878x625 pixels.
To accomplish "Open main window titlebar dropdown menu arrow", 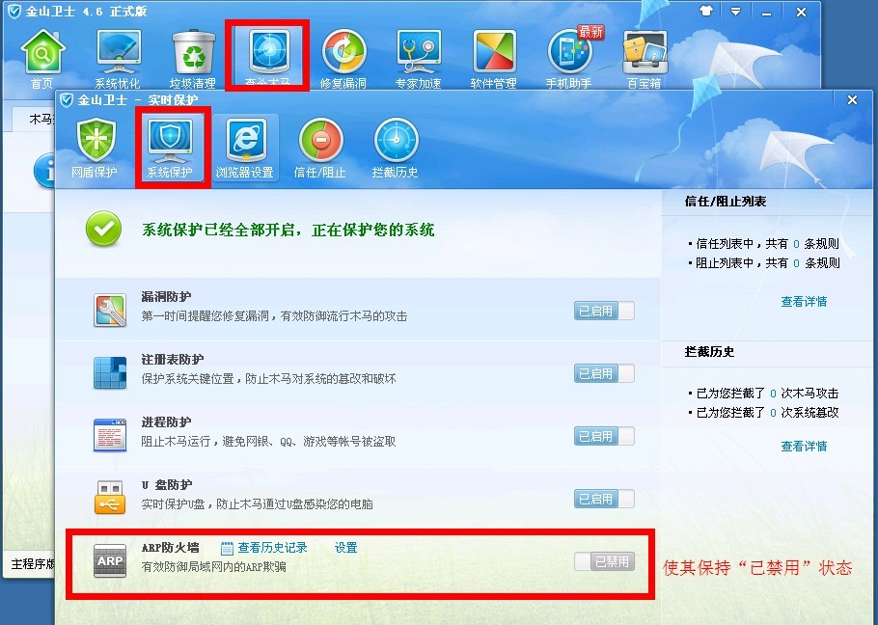I will pos(736,12).
